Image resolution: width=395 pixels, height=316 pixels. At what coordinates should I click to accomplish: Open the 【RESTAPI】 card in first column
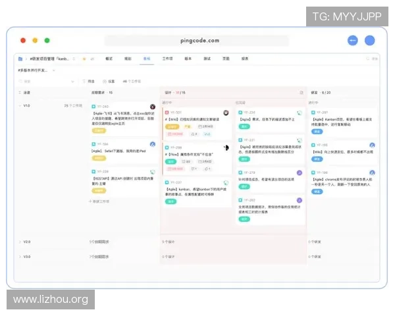click(x=124, y=182)
